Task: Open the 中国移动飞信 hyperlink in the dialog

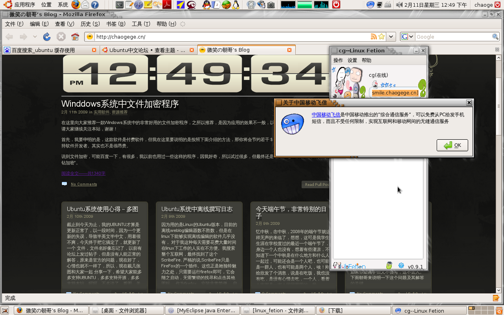Action: click(326, 115)
